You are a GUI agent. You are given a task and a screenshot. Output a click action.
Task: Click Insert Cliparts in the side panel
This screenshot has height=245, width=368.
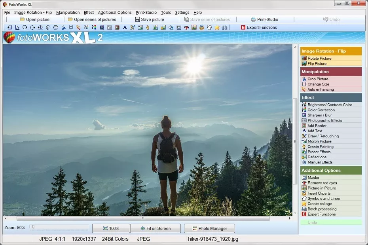coord(319,193)
